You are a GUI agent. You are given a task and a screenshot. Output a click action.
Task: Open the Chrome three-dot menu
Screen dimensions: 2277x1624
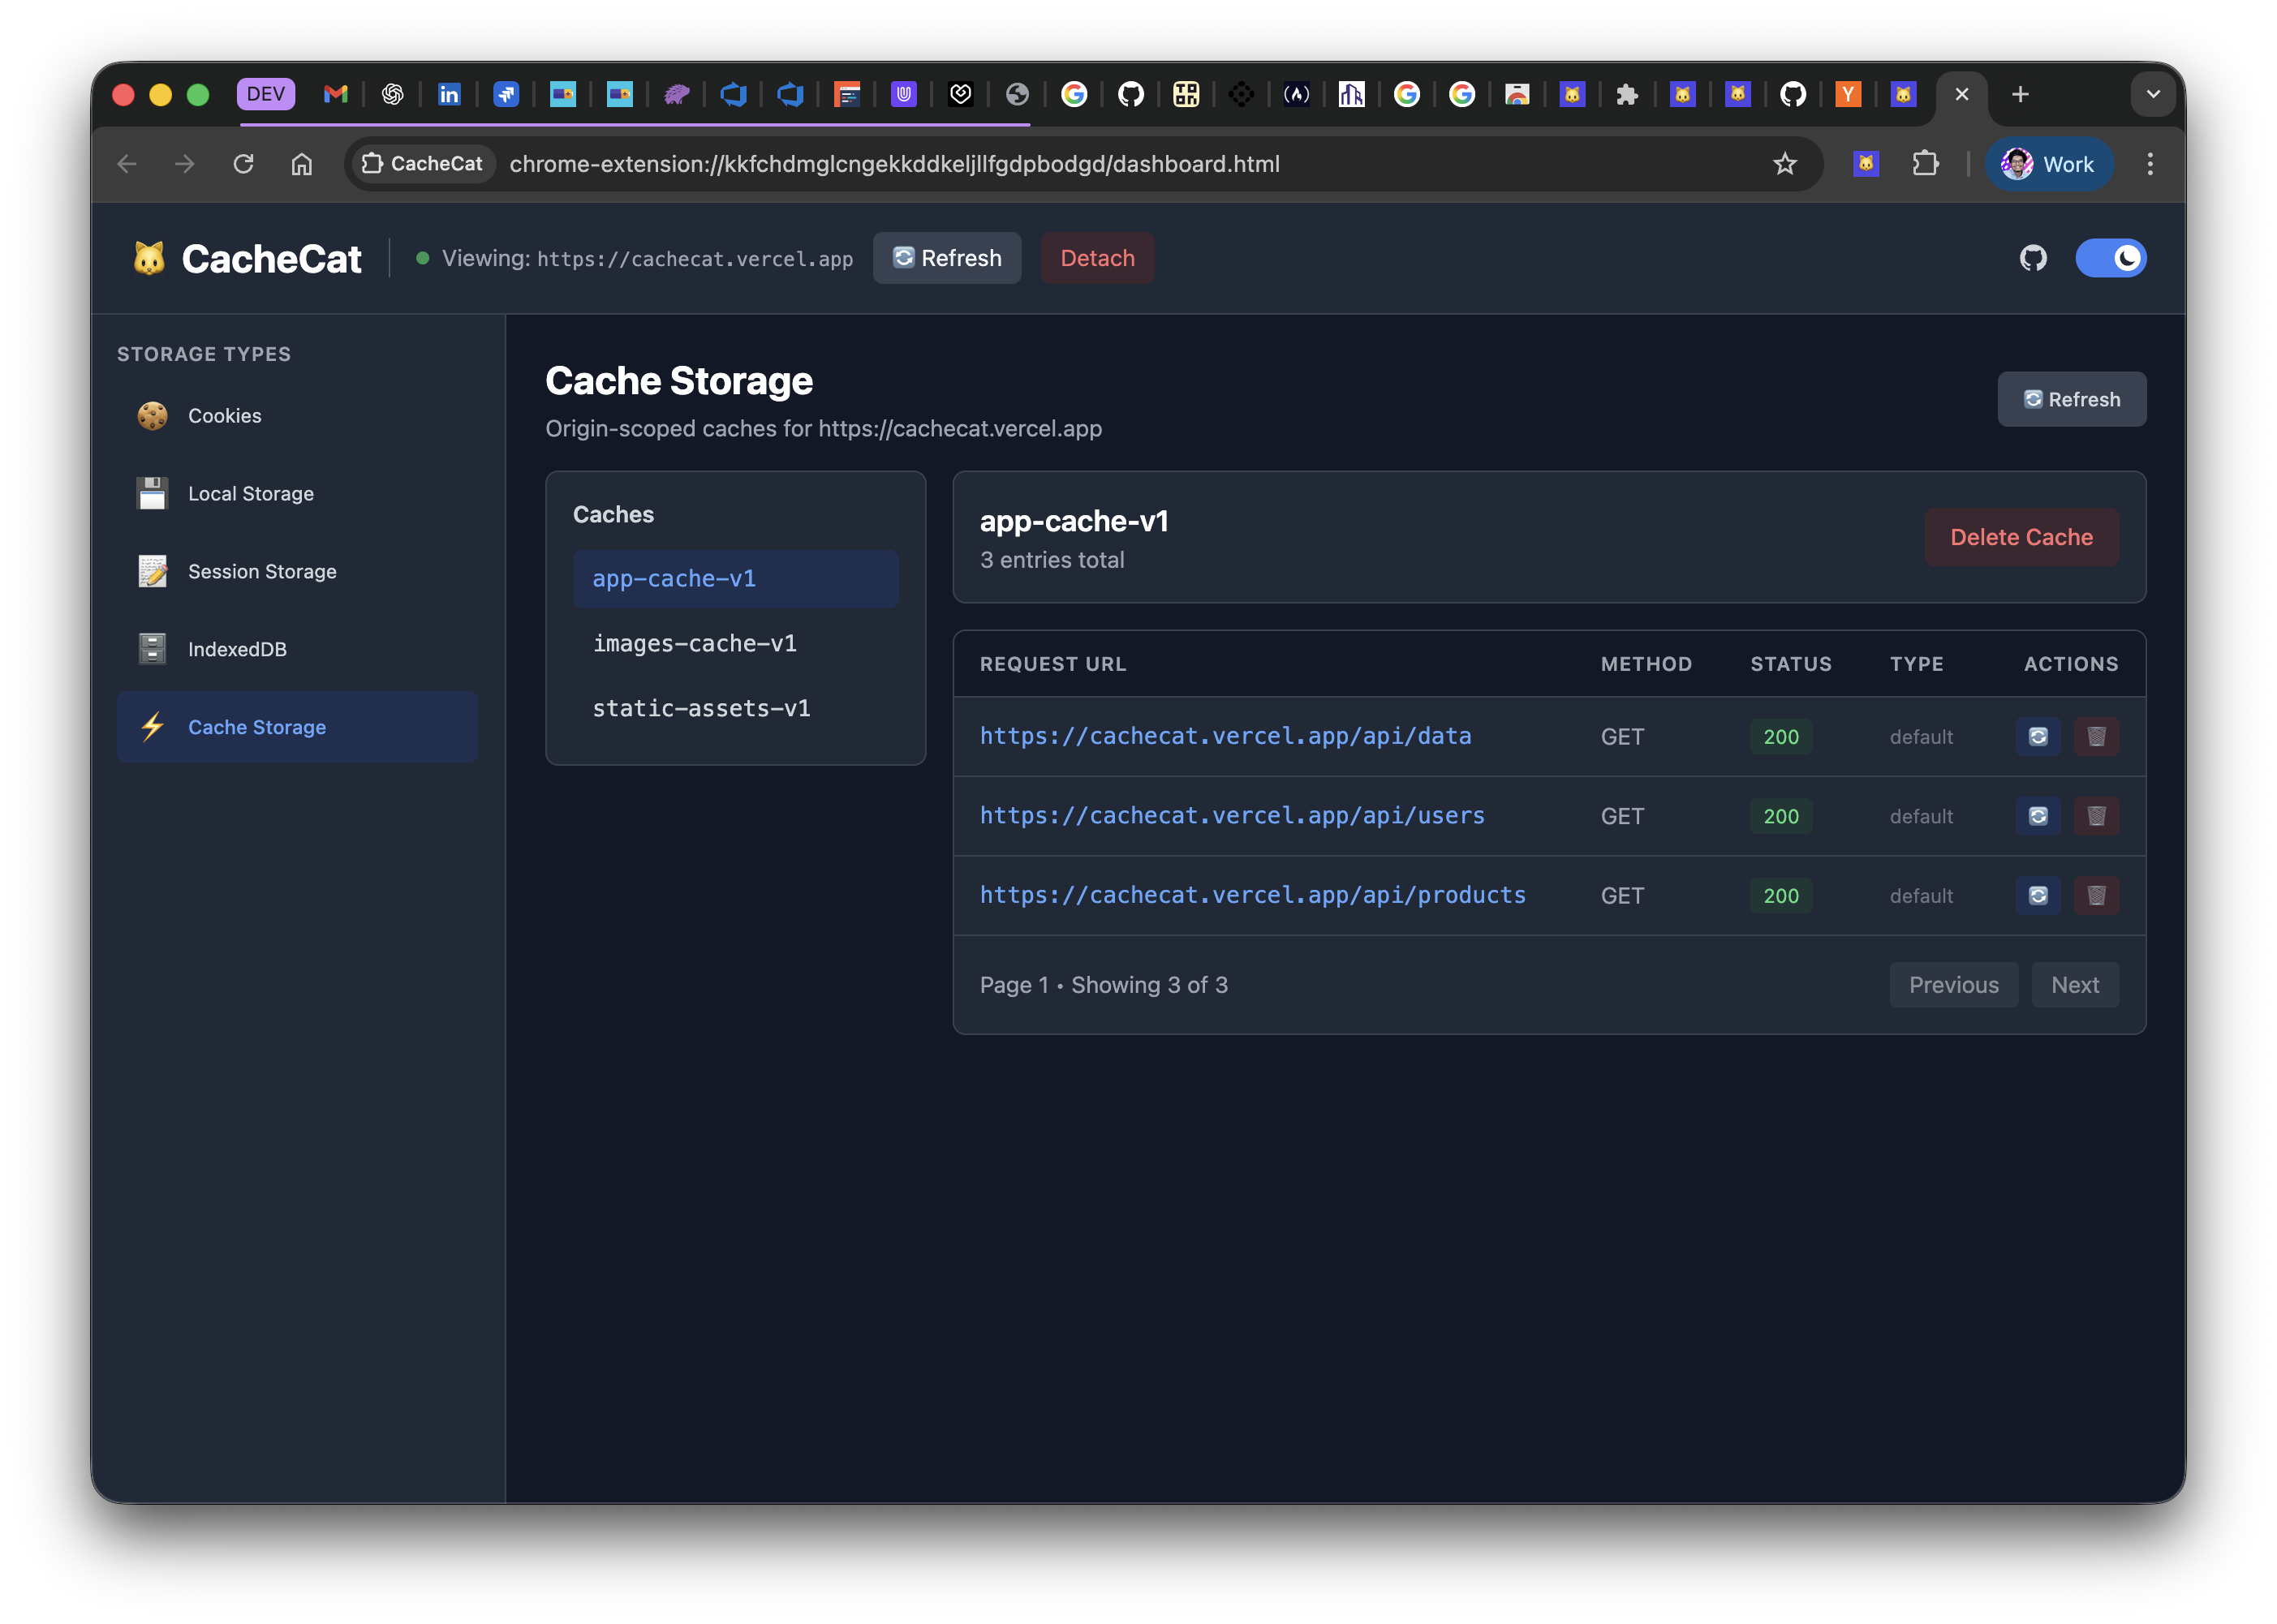(x=2149, y=164)
